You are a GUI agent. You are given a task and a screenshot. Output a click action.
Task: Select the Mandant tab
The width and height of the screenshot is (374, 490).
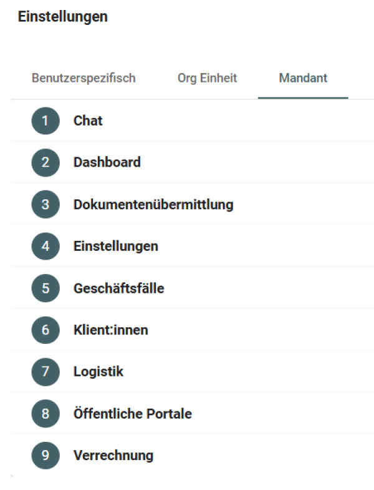pos(303,79)
